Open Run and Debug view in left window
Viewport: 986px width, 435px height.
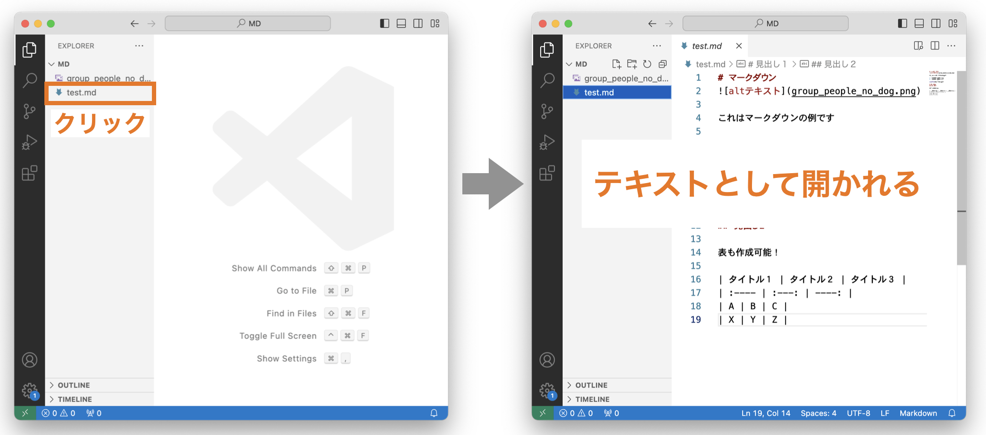tap(29, 142)
